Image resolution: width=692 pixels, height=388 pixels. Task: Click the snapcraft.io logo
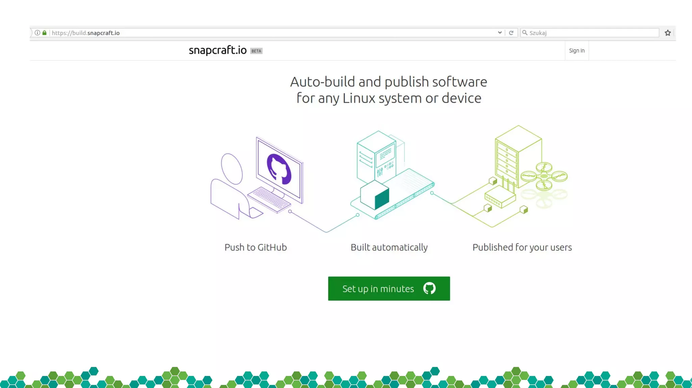(218, 50)
